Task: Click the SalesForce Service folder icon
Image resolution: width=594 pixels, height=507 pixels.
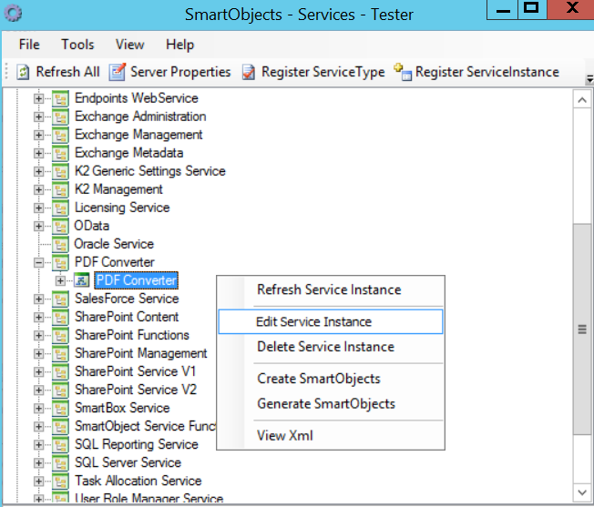Action: (60, 299)
